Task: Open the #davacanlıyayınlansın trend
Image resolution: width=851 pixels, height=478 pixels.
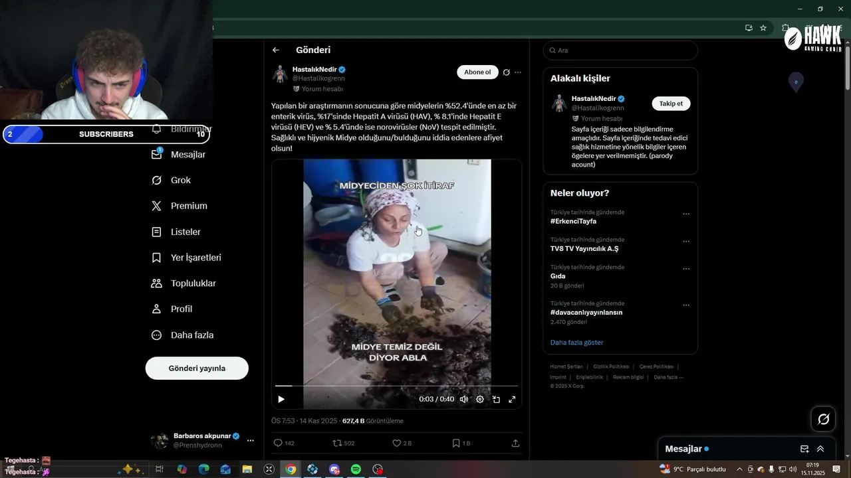Action: [586, 312]
